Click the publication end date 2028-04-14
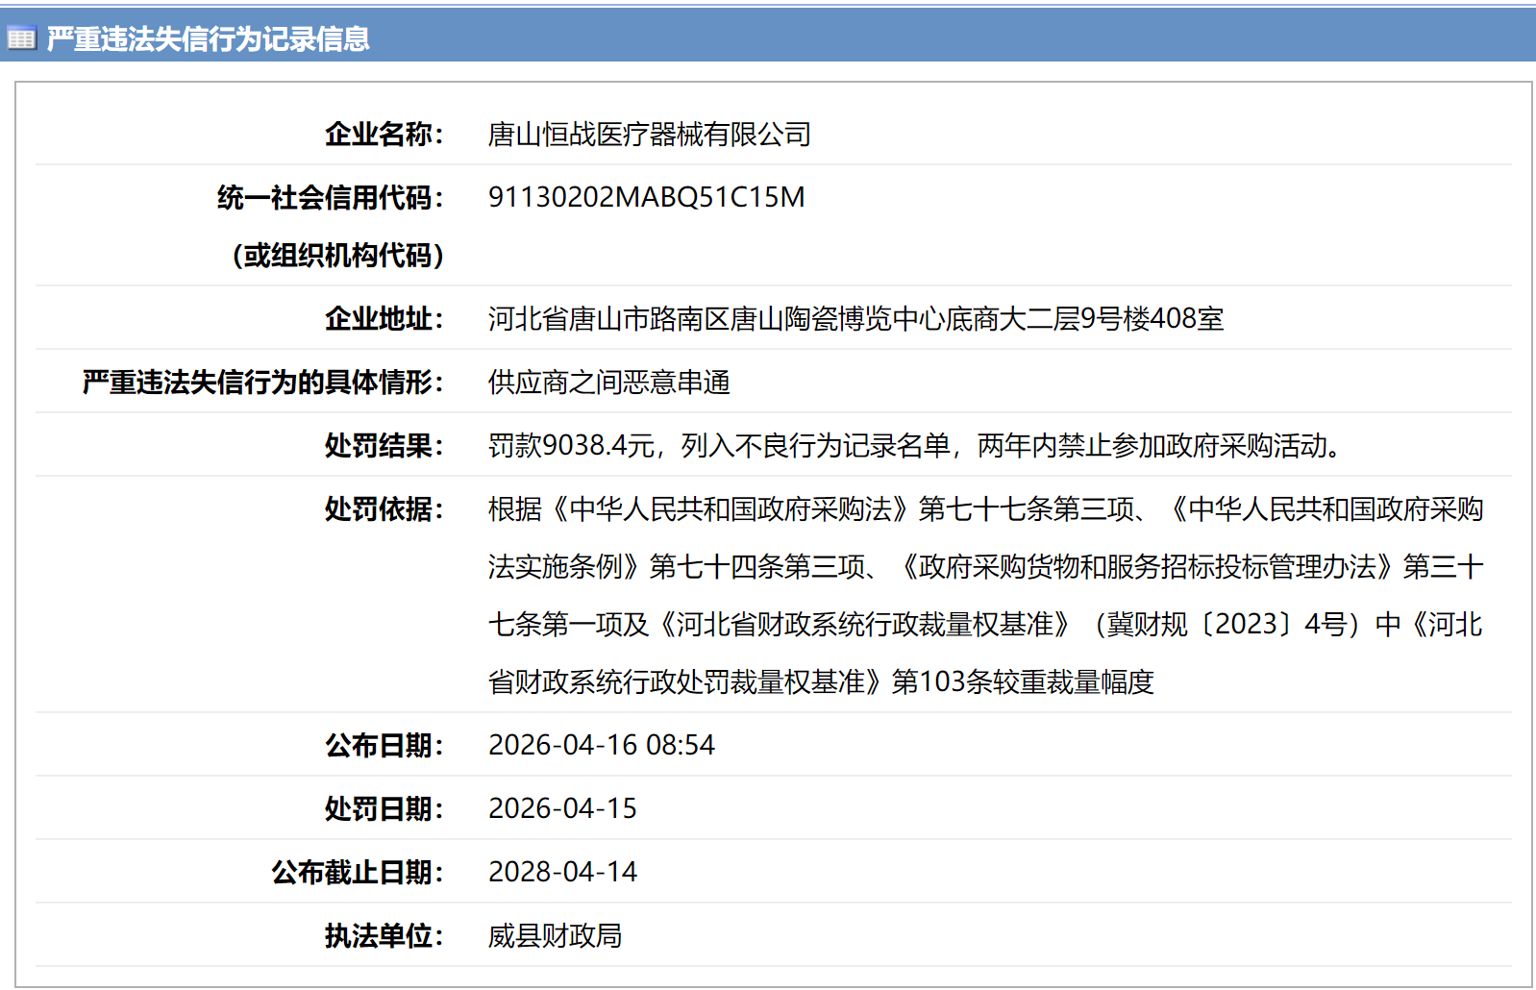The height and width of the screenshot is (990, 1536). pyautogui.click(x=562, y=872)
